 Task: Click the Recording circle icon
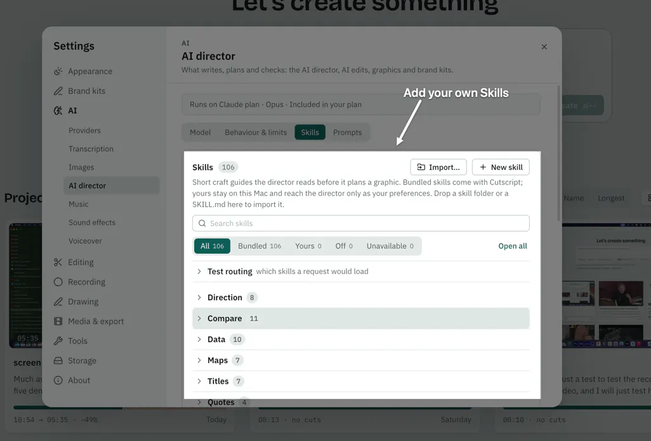pyautogui.click(x=58, y=282)
